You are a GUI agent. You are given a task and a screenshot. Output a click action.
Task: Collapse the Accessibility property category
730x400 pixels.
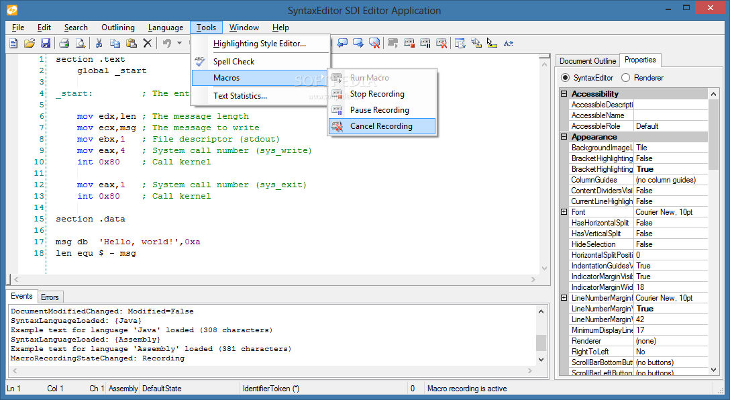pyautogui.click(x=564, y=94)
